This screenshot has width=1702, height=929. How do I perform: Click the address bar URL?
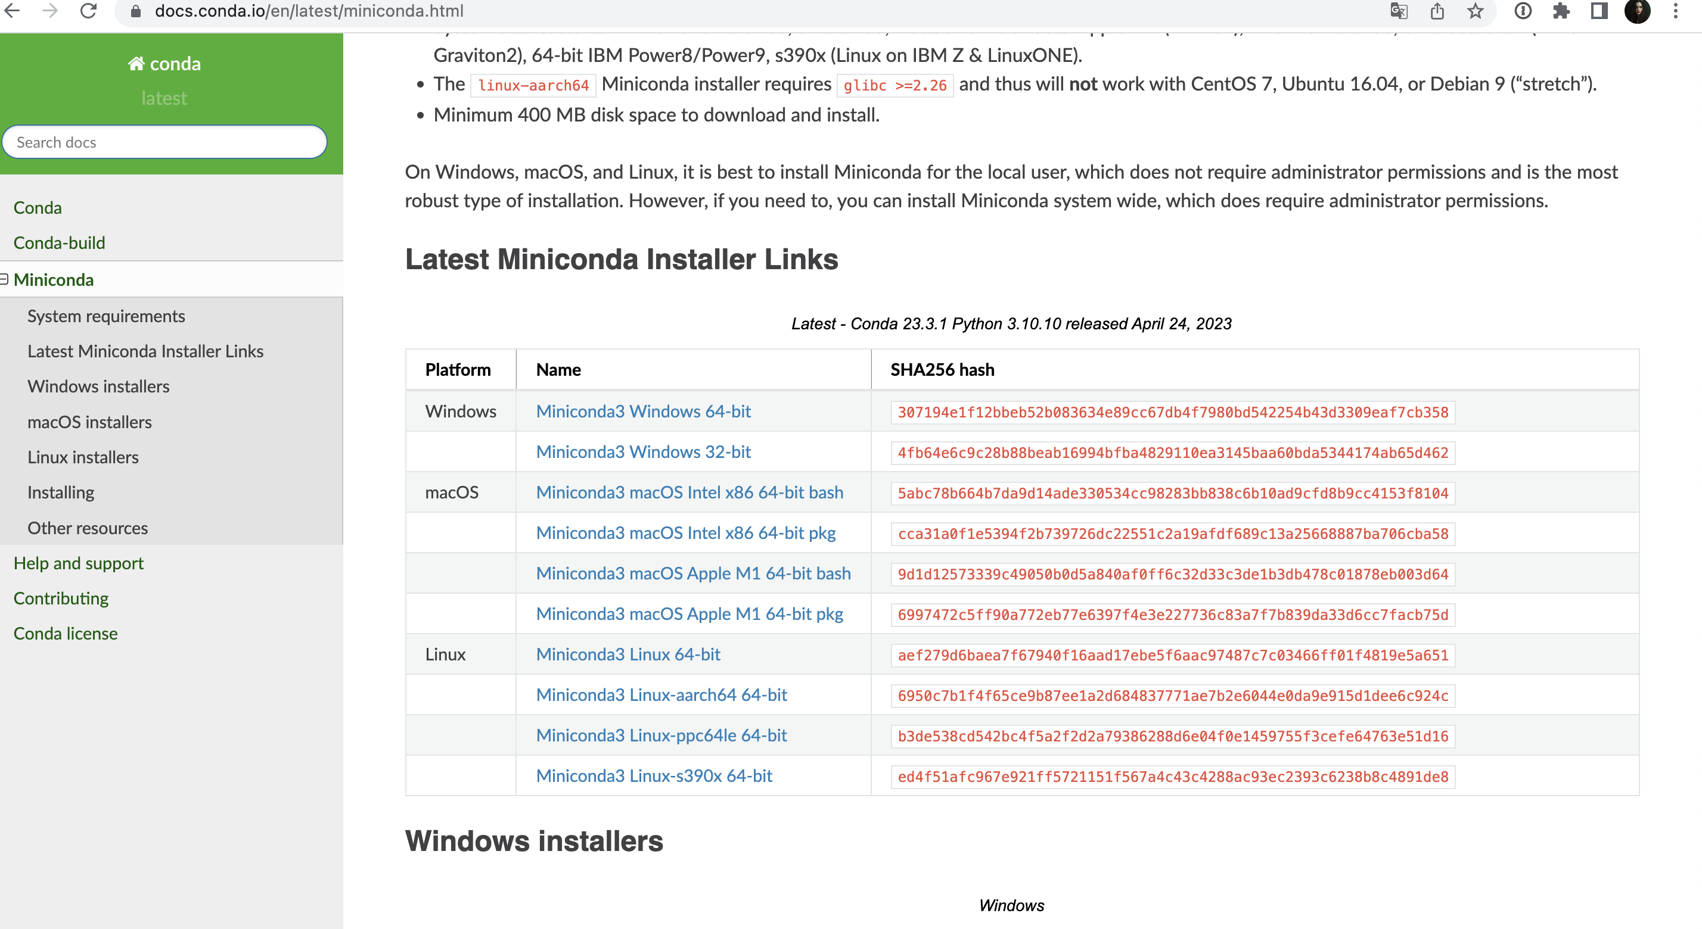coord(309,11)
